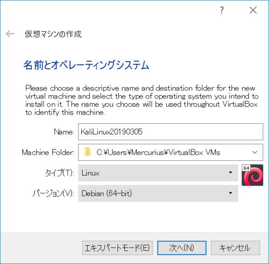
Task: Close the VM creation wizard
Action: coord(253,10)
